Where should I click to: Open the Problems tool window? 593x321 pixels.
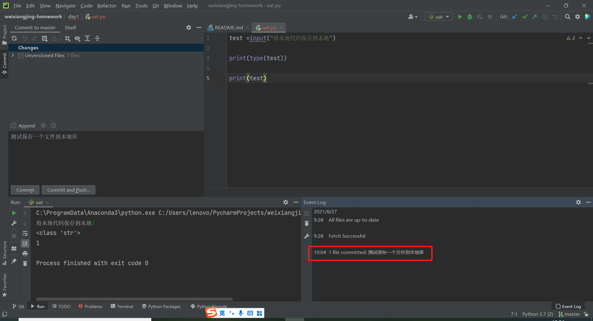(90, 306)
